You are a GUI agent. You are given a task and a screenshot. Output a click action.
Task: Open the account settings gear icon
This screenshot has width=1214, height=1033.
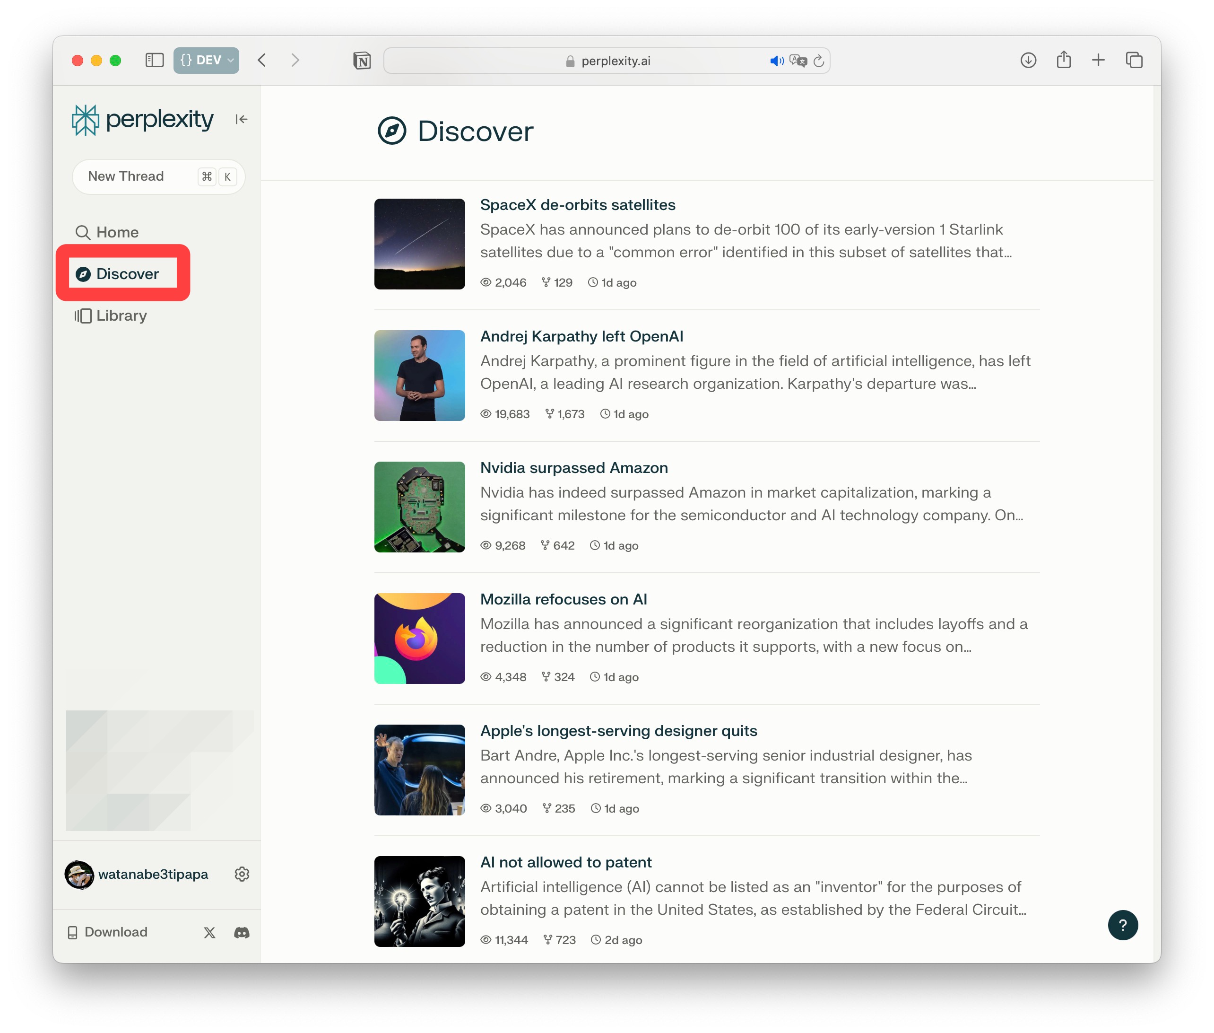(x=242, y=874)
